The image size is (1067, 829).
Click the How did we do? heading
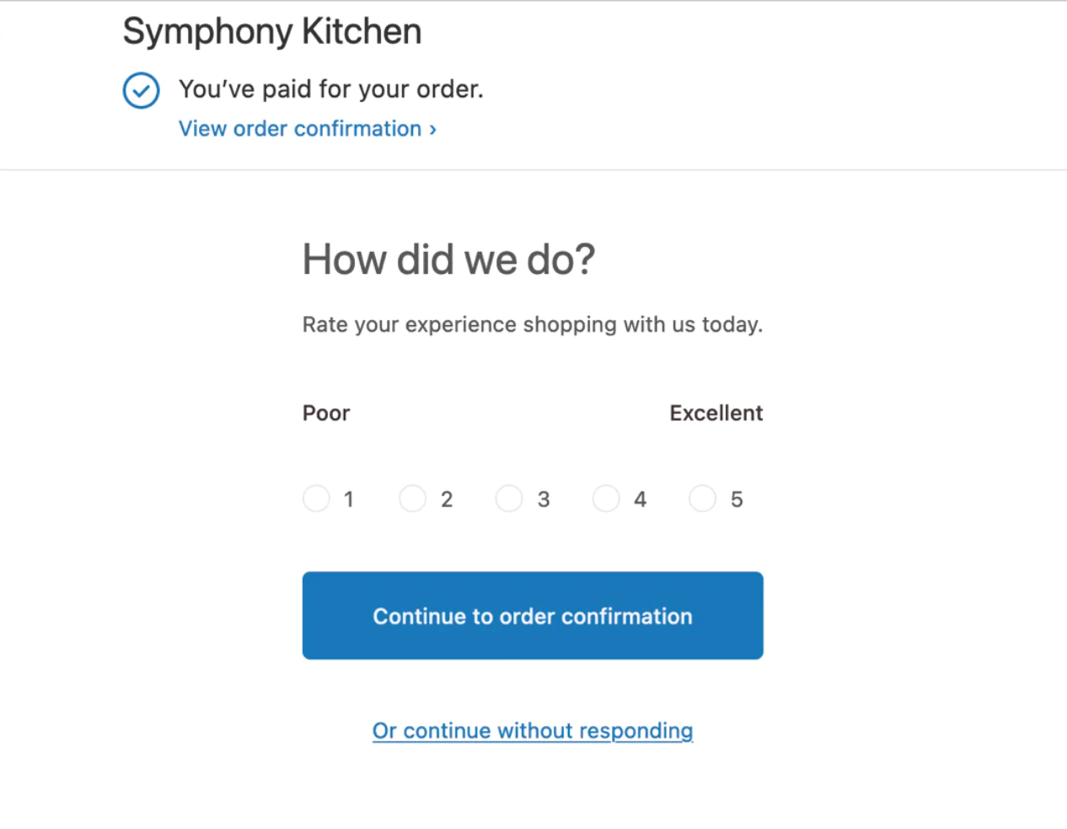pyautogui.click(x=448, y=259)
